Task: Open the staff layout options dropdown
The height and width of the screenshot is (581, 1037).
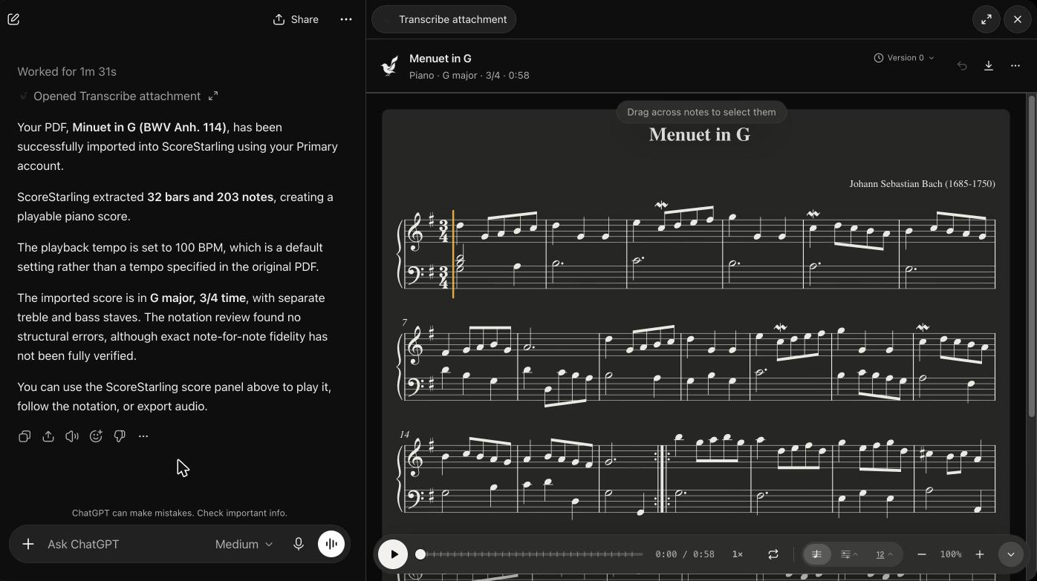Action: [848, 554]
